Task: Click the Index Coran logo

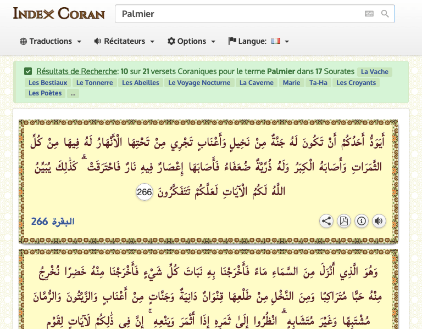Action: [x=59, y=13]
